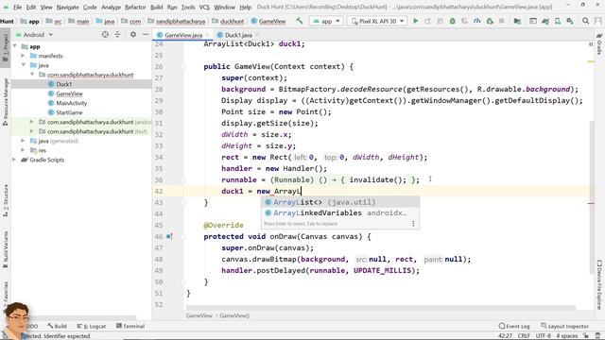Open the Build menu
This screenshot has width=605, height=340.
[156, 7]
